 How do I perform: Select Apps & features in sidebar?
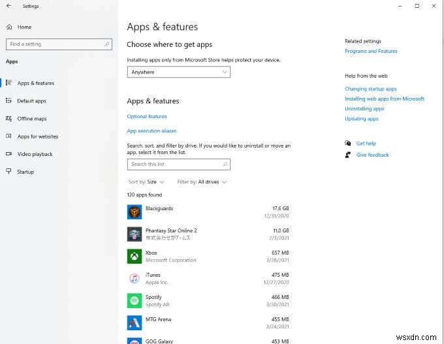point(36,83)
